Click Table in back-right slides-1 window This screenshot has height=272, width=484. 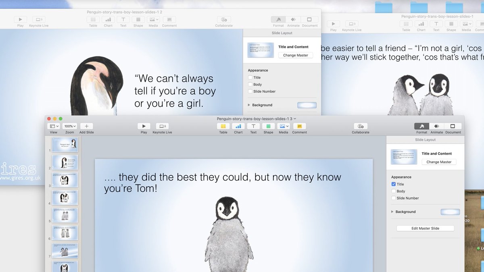pyautogui.click(x=406, y=24)
